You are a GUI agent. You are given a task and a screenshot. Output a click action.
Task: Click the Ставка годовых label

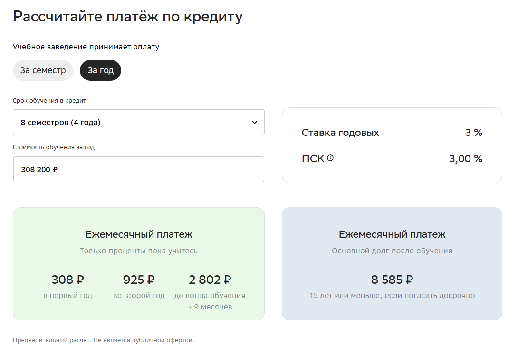click(340, 133)
